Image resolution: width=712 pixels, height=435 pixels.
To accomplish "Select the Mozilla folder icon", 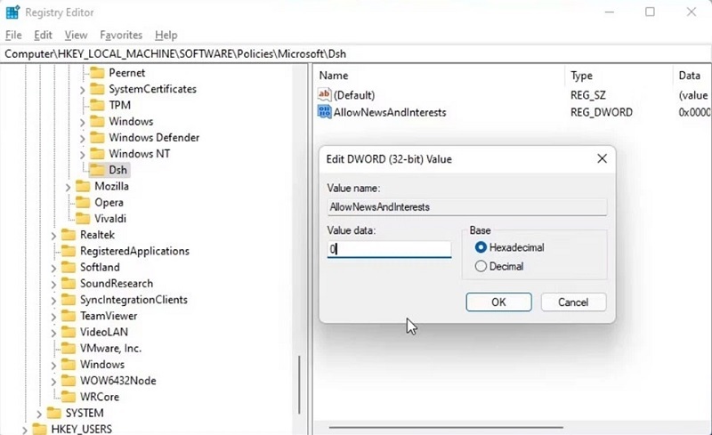I will [x=82, y=187].
